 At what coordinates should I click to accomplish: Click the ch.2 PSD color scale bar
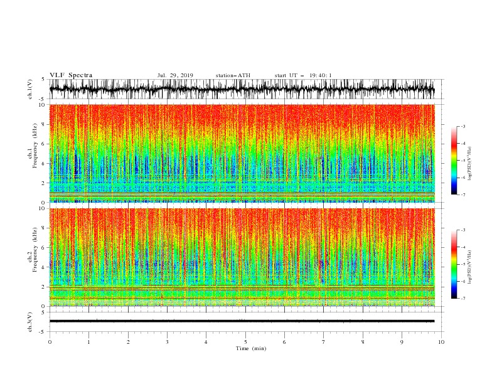point(454,264)
